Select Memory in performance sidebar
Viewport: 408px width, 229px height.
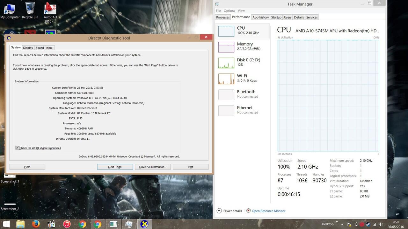point(243,47)
